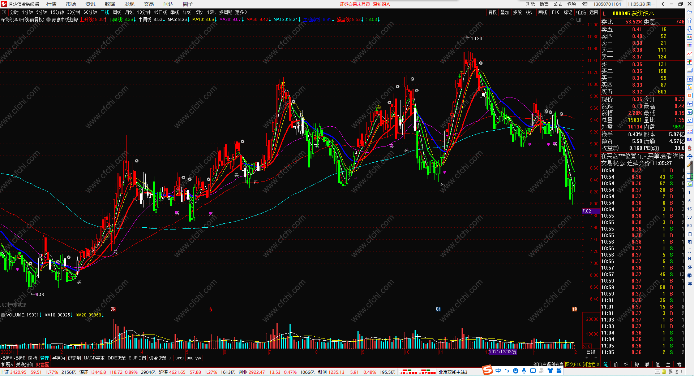Open the 统计 statistics dropdown

coord(530,12)
